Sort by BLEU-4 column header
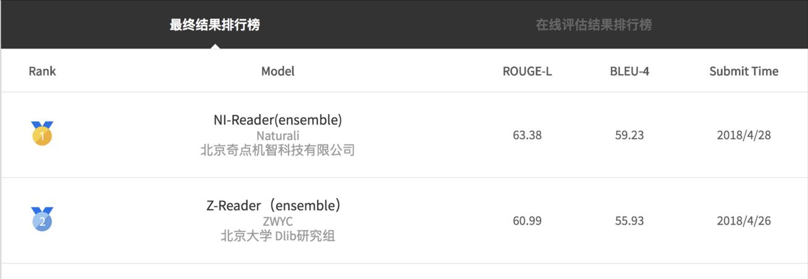This screenshot has height=279, width=808. [629, 71]
